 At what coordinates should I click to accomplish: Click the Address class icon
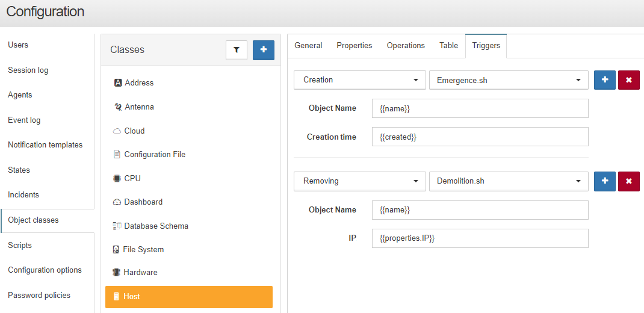coord(118,83)
